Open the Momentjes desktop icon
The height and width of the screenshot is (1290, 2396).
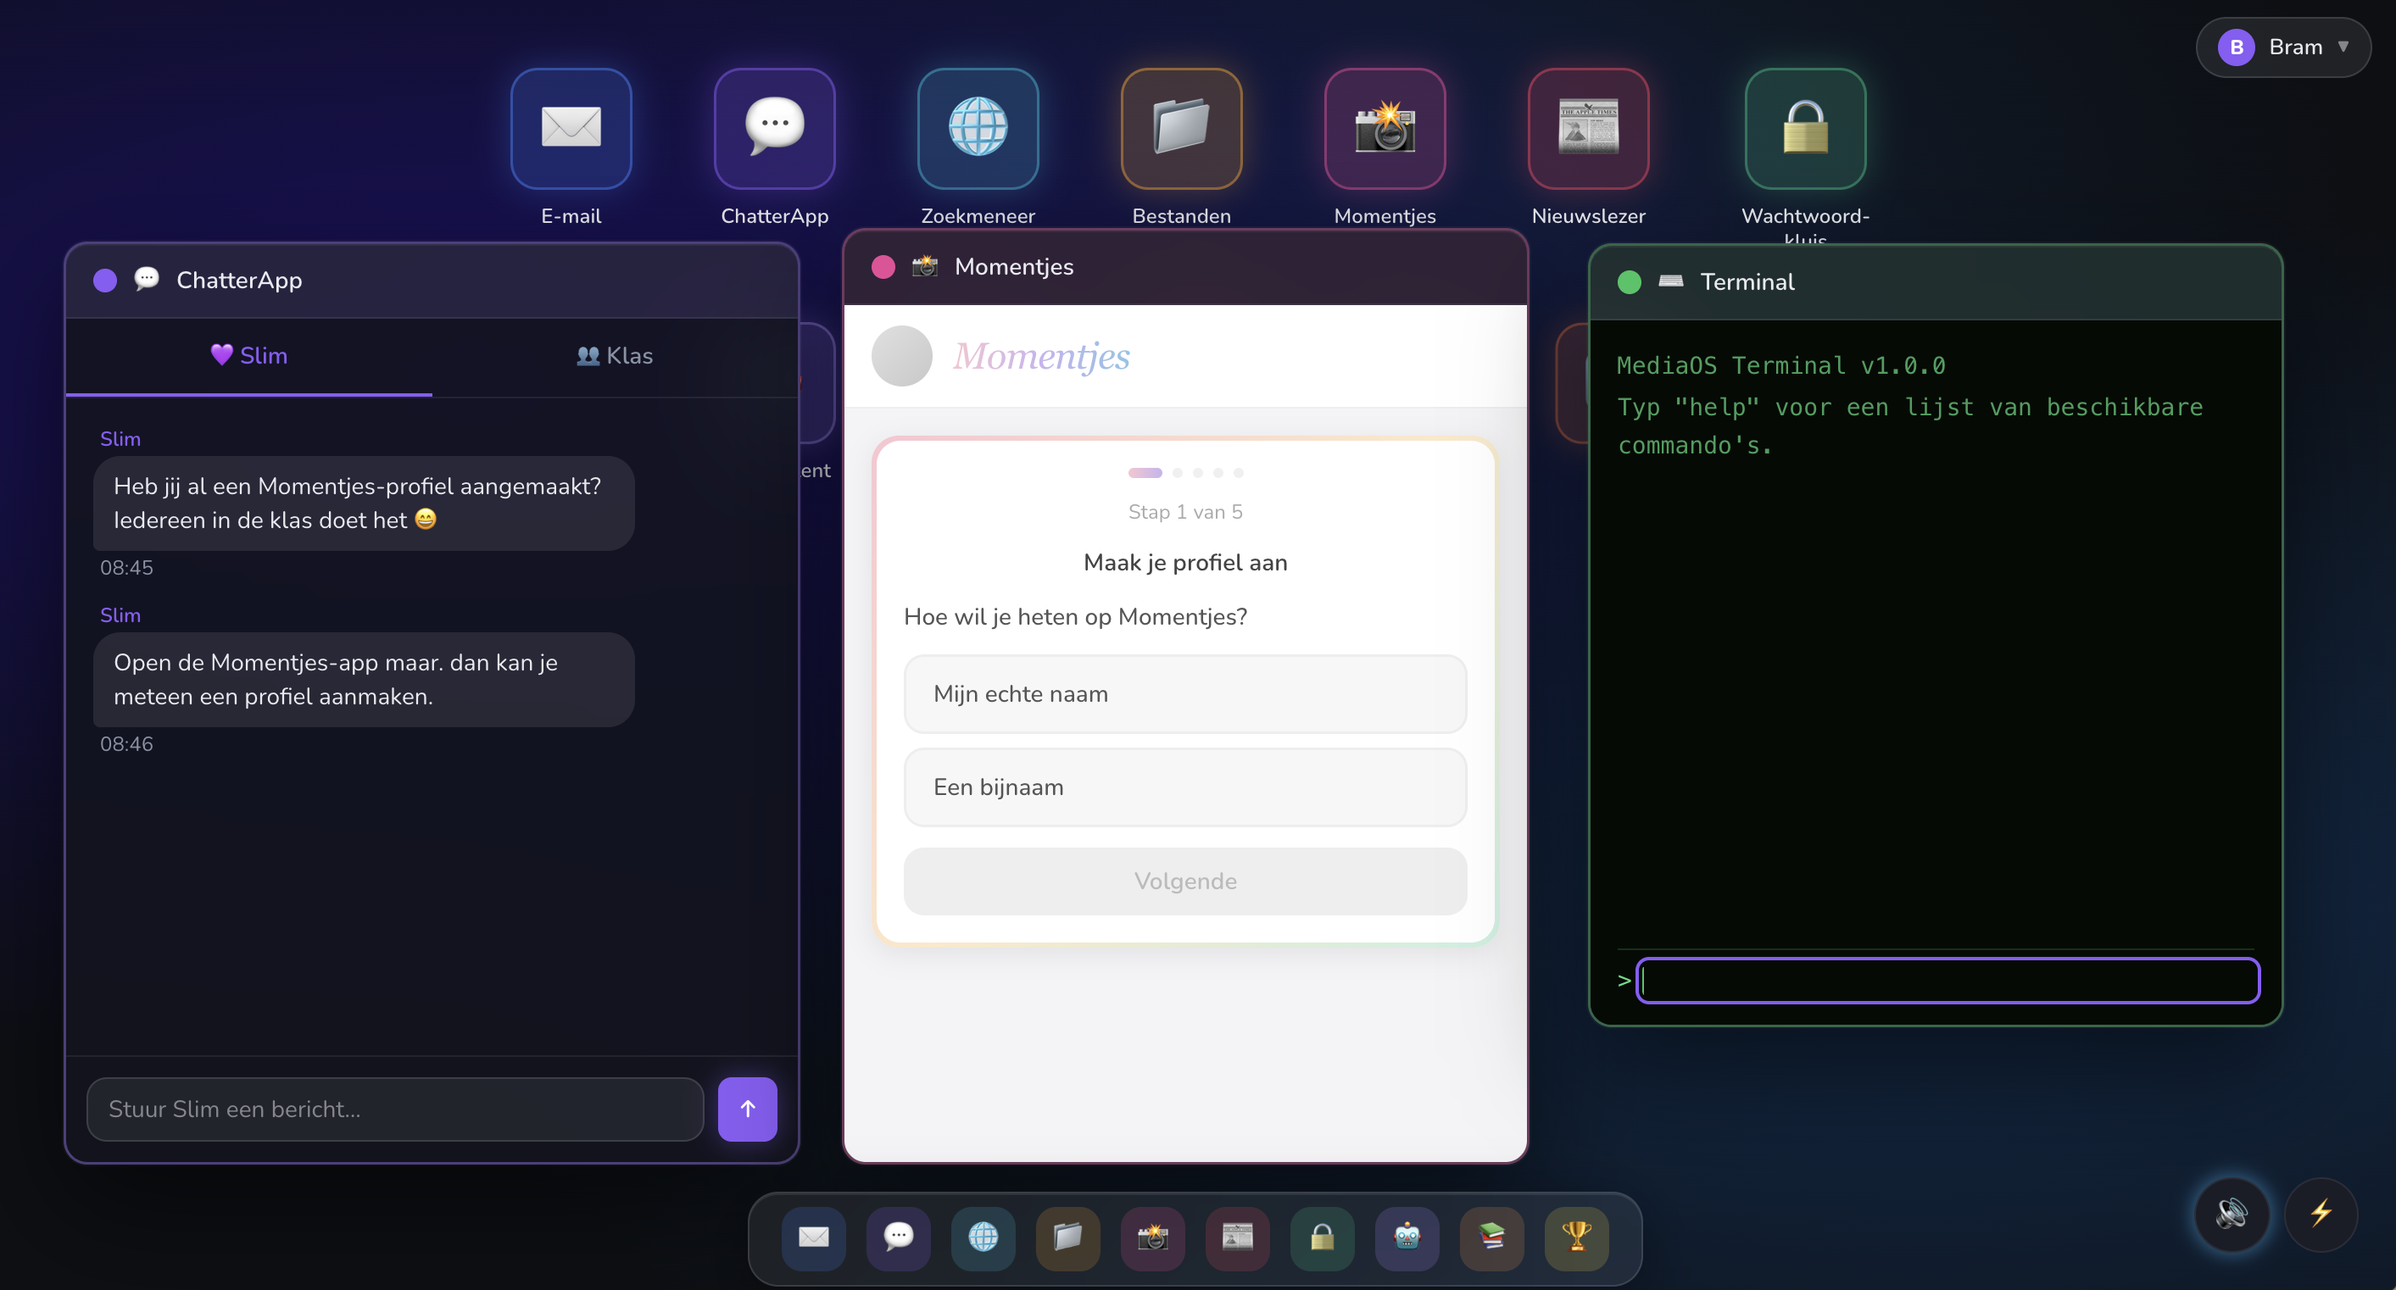(x=1385, y=128)
